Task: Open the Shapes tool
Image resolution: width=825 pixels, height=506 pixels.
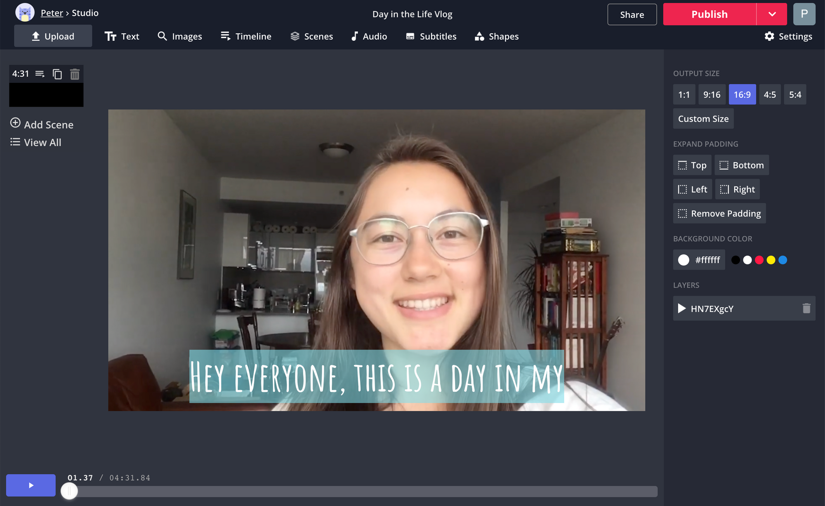Action: tap(497, 36)
